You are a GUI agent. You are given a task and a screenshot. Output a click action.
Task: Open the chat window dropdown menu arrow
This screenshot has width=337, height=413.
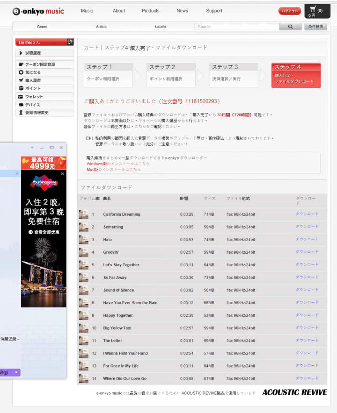coord(32,148)
